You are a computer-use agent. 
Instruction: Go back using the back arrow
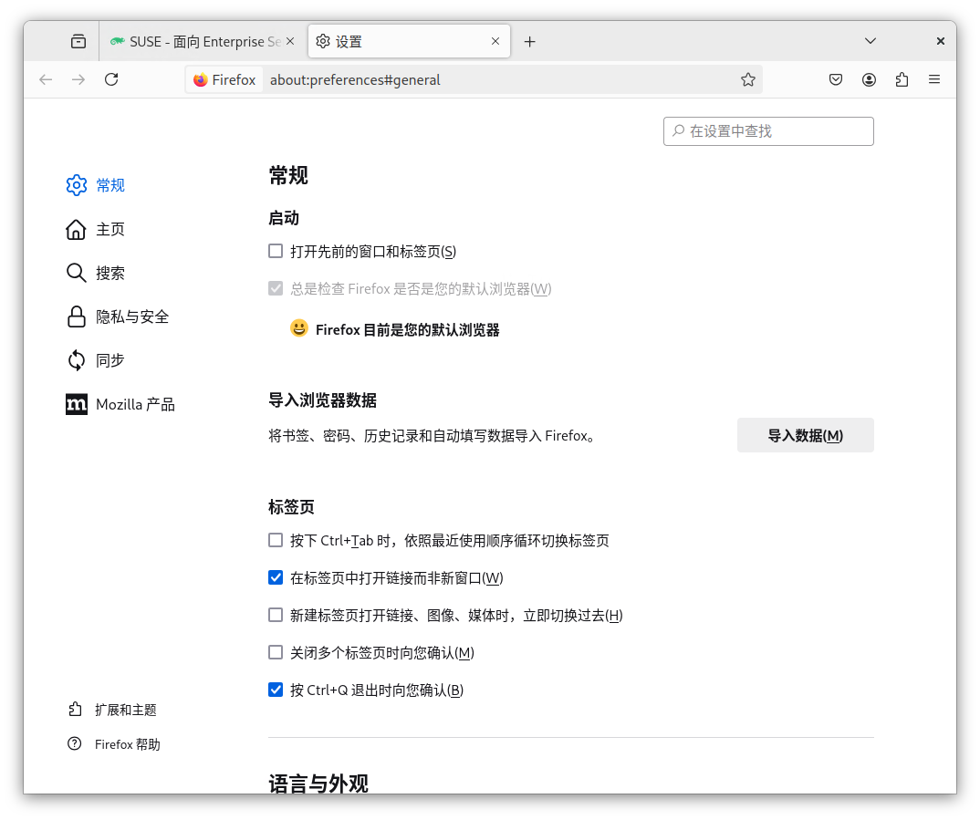[46, 79]
